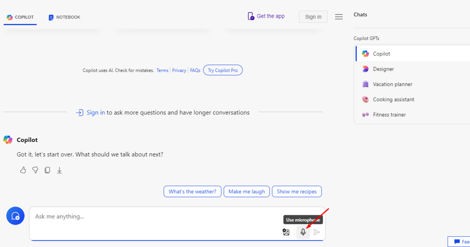Open the Feedback button at the corner
Viewport: 470px width, 247px height.
pos(459,242)
